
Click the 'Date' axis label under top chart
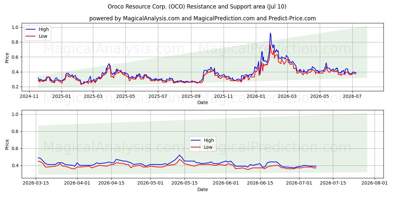click(x=203, y=102)
